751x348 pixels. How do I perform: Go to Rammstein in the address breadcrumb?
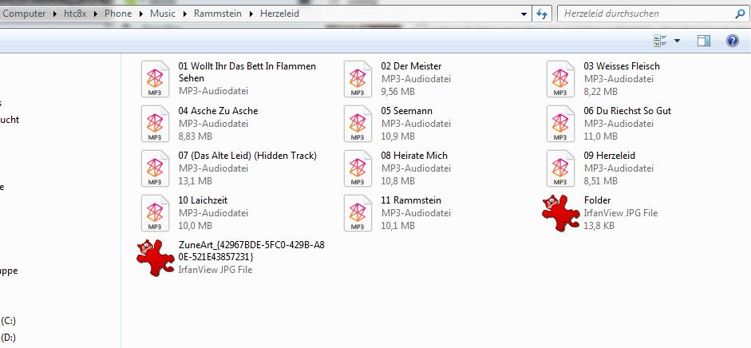(217, 14)
